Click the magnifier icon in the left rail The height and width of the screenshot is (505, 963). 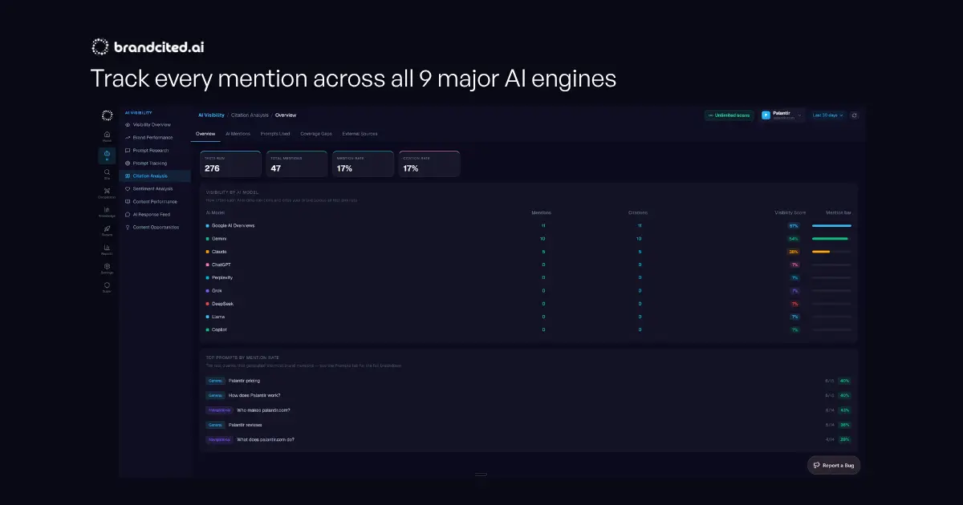[x=107, y=173]
